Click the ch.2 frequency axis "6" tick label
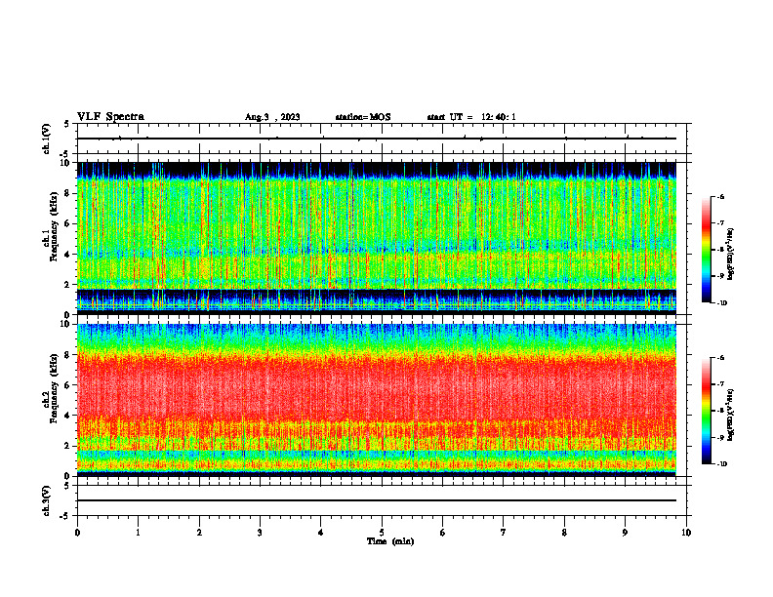 (67, 385)
